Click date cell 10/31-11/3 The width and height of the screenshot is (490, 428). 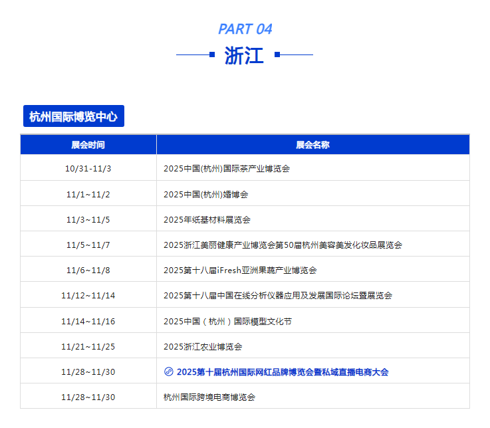point(88,169)
